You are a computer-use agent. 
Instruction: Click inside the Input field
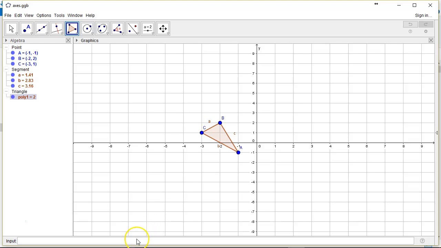click(216, 241)
